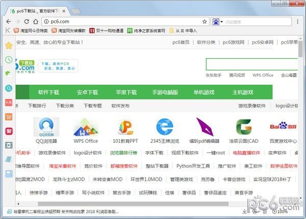Click the 电脑直播软件 red link
Viewport: 306px width, 219px height.
pos(246,153)
